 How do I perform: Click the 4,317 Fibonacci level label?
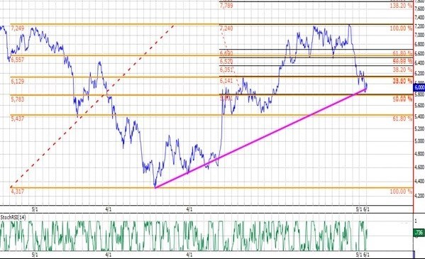pos(17,192)
